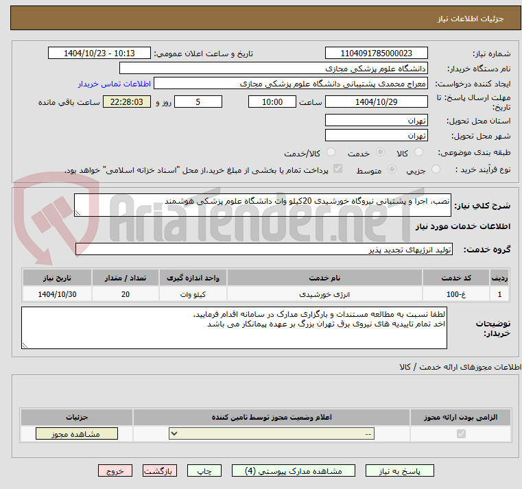Click the delivery city field 'تهران'
This screenshot has height=489, width=522.
(x=376, y=136)
